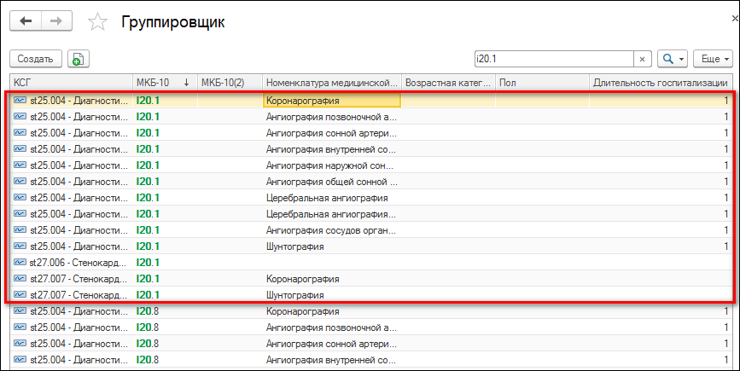Viewport: 740px width, 371px height.
Task: Click the copy-create icon beside Создать
Action: click(79, 59)
